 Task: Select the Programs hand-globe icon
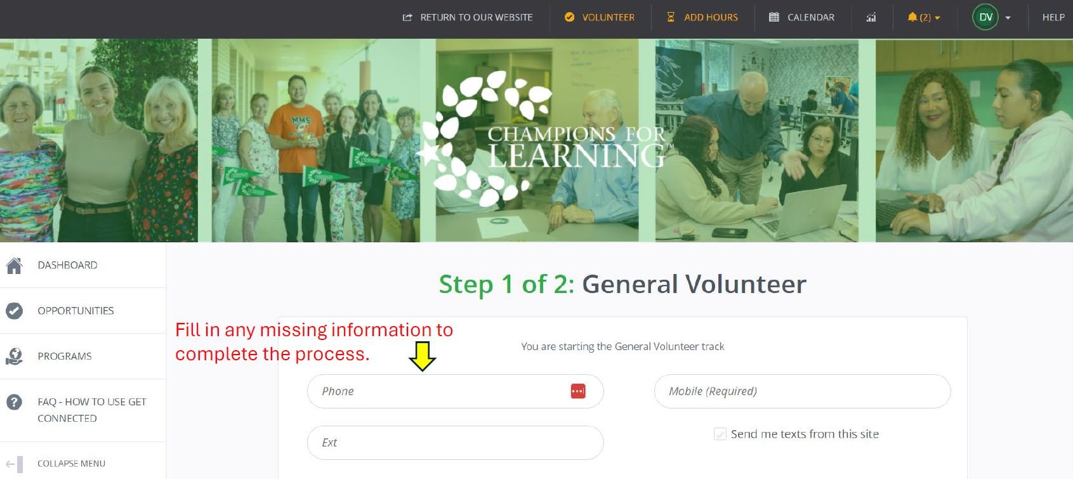14,356
